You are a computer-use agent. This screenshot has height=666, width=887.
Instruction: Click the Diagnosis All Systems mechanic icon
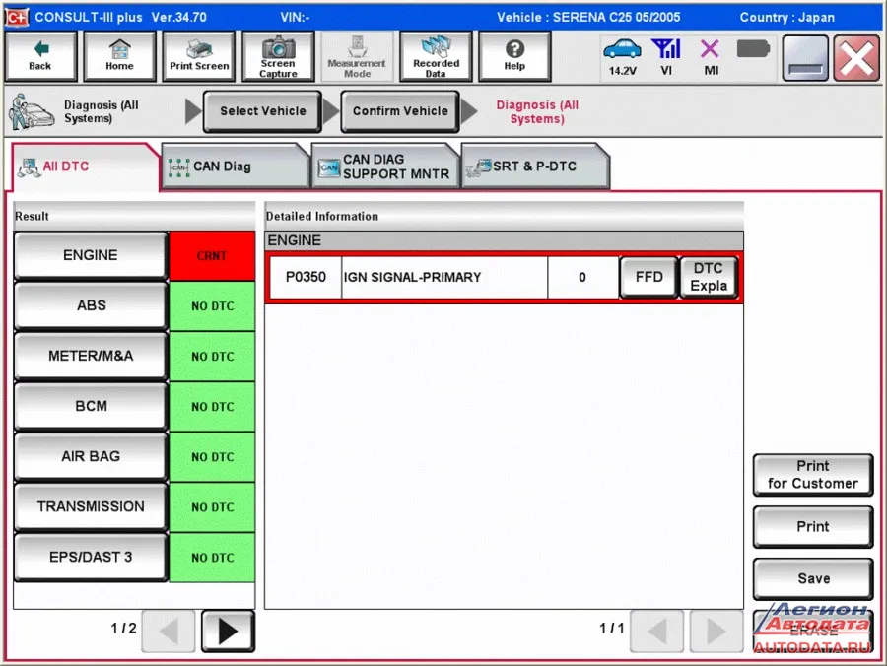(x=32, y=111)
